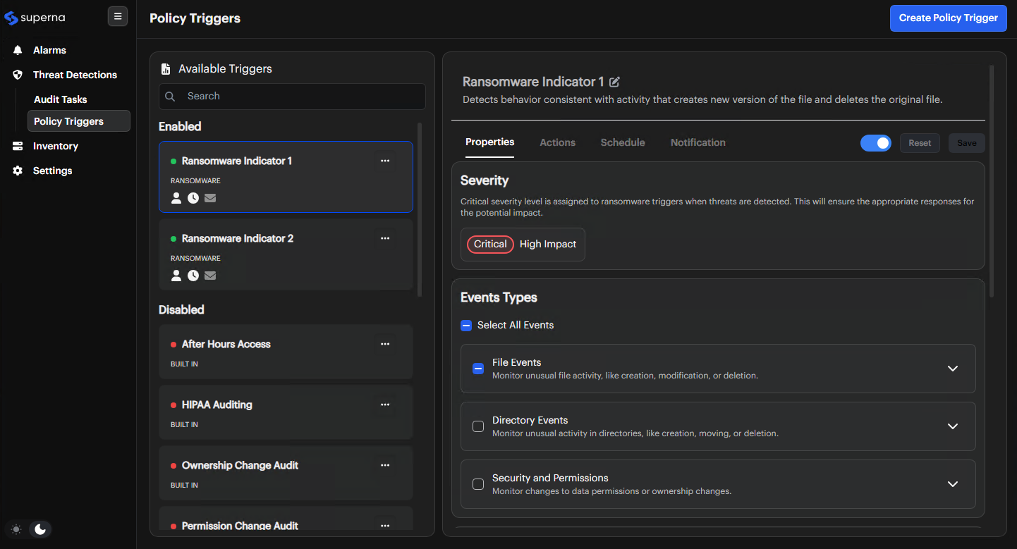Toggle Select All Events checkbox
The width and height of the screenshot is (1017, 549).
tap(466, 325)
